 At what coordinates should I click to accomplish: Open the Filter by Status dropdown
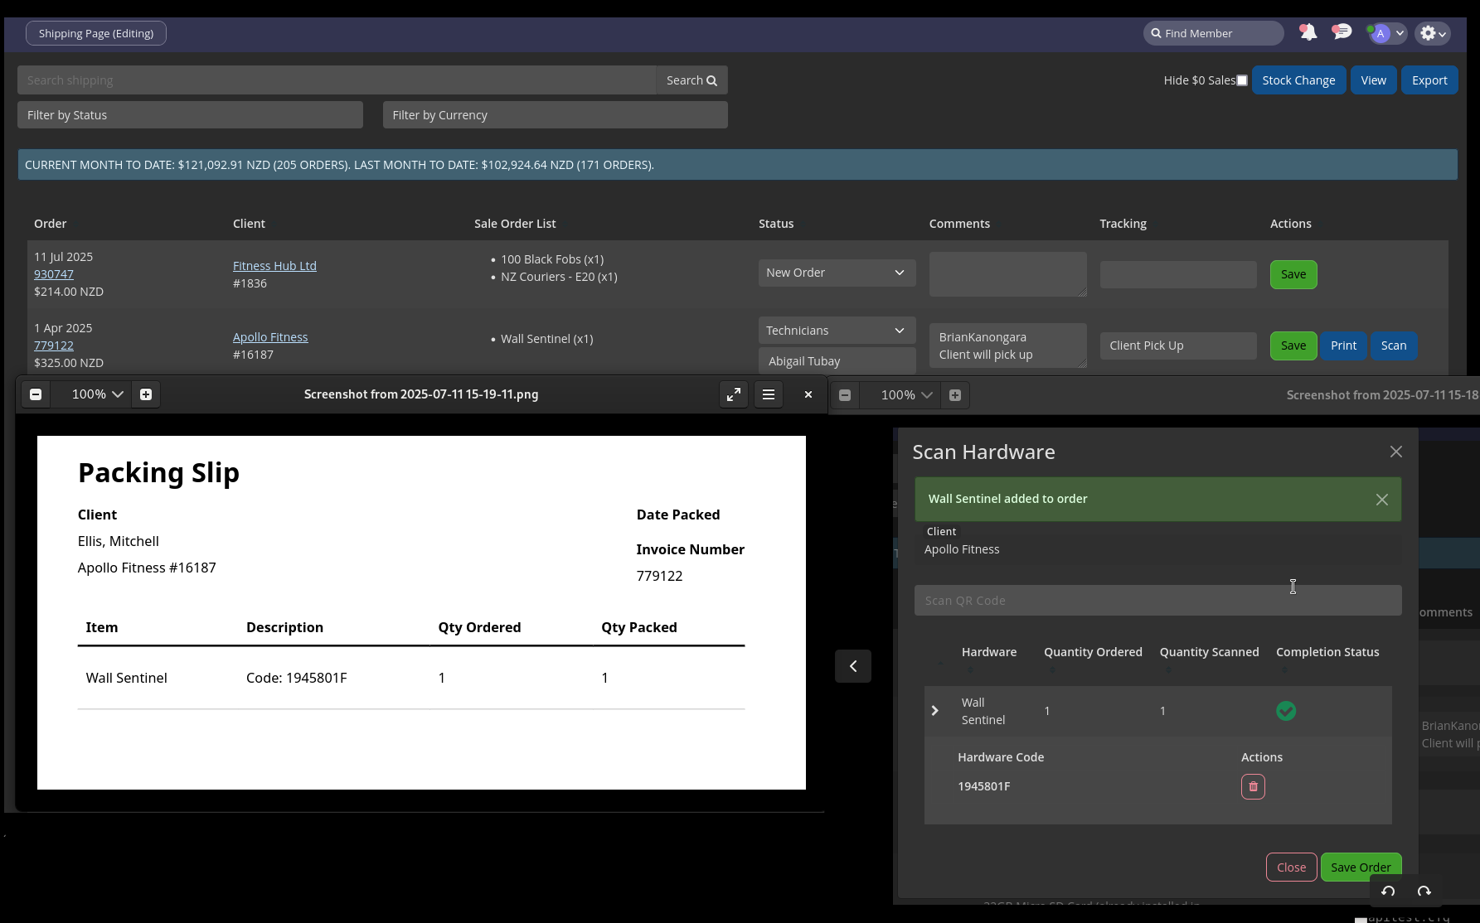pos(190,115)
